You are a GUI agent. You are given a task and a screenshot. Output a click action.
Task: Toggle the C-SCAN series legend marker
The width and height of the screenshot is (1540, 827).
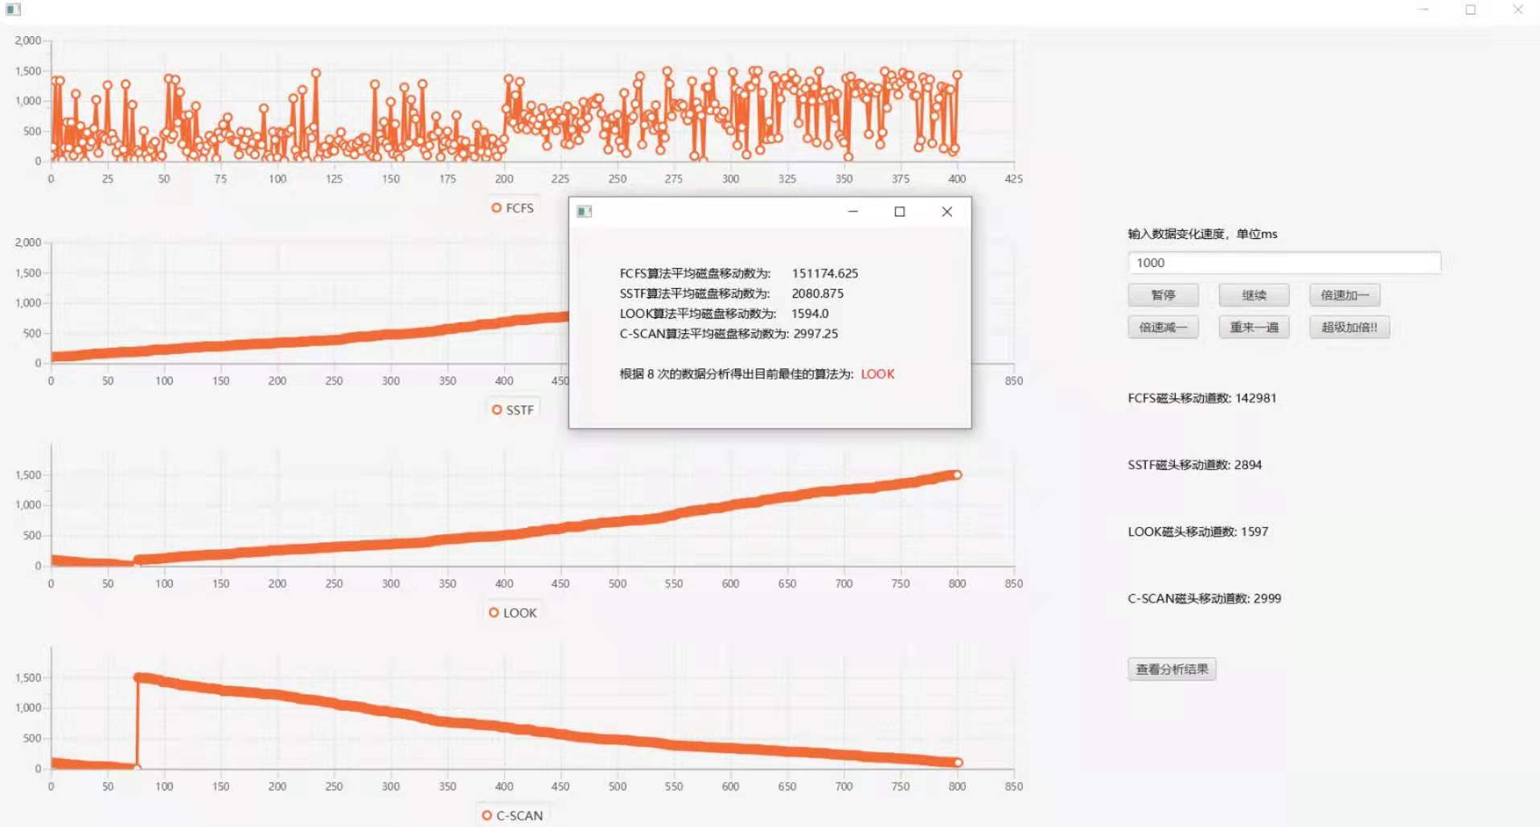tap(511, 815)
